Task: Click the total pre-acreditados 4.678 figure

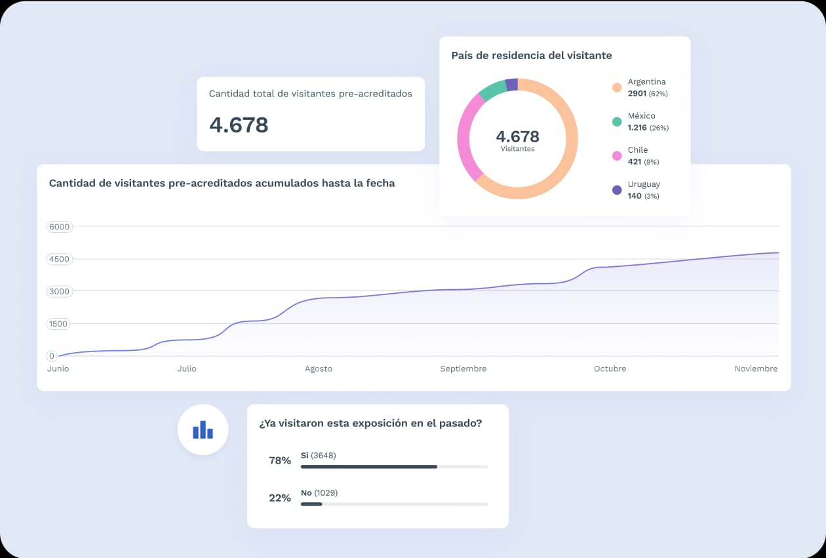Action: pos(239,125)
